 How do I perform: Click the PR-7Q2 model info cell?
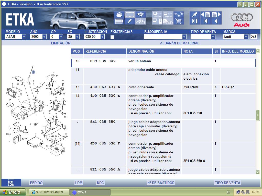pos(228,87)
